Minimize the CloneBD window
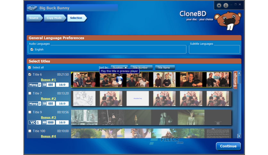This screenshot has height=155, width=268. [231, 4]
